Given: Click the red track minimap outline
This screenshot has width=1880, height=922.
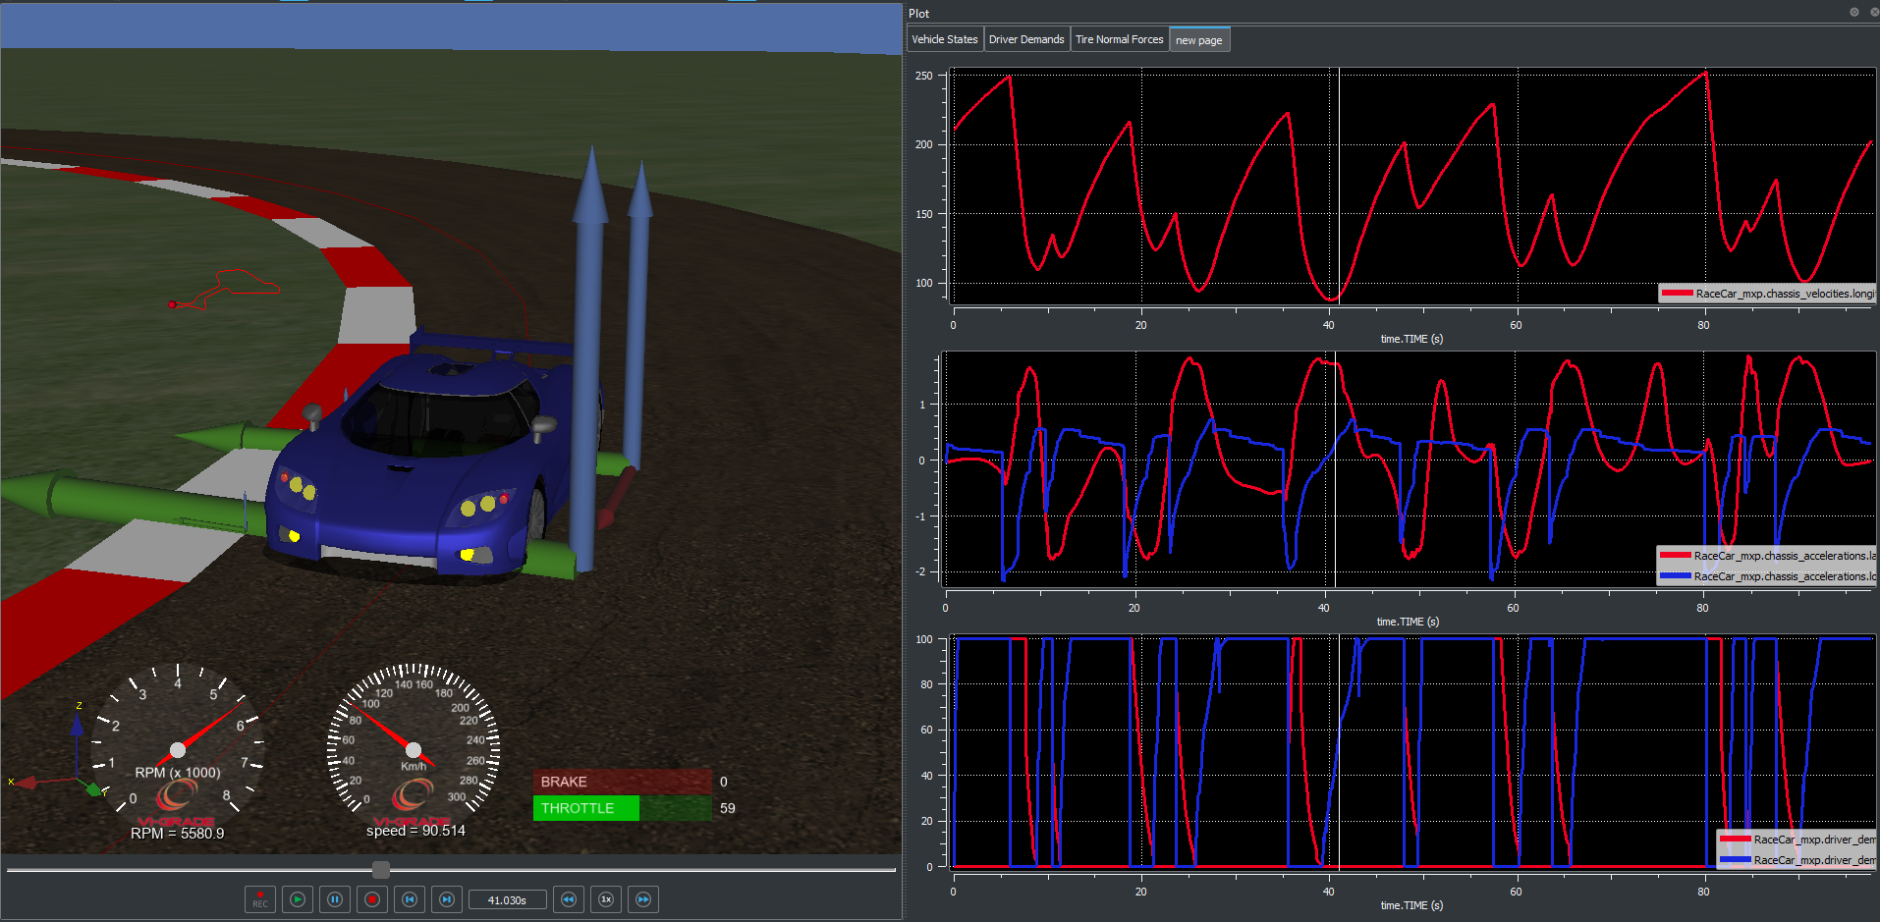Looking at the screenshot, I should [x=236, y=287].
